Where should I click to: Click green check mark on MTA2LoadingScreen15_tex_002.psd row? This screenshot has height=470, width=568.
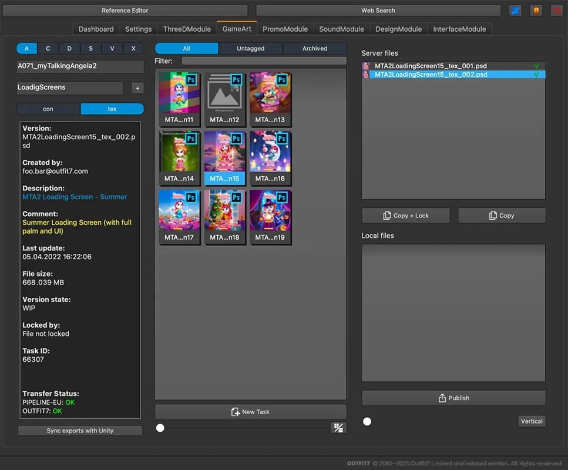point(536,75)
